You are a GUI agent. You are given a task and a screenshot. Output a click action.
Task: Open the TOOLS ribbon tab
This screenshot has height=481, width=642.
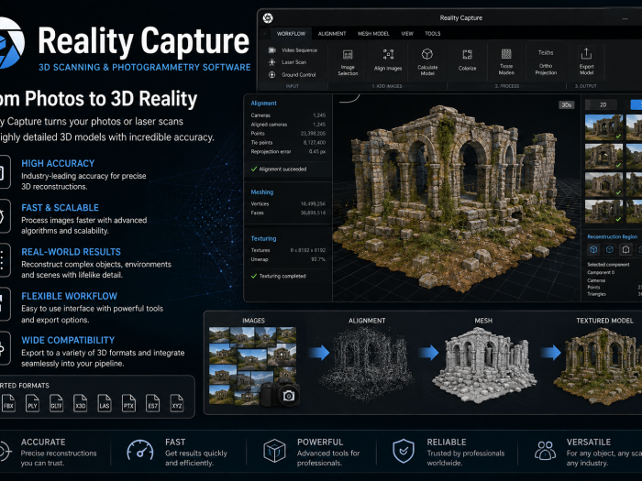(432, 34)
